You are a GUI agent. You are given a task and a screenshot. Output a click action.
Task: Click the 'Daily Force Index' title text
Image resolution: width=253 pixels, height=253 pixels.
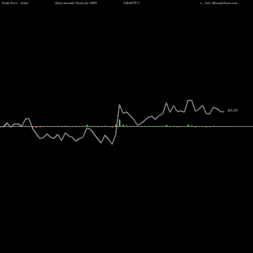15,3
